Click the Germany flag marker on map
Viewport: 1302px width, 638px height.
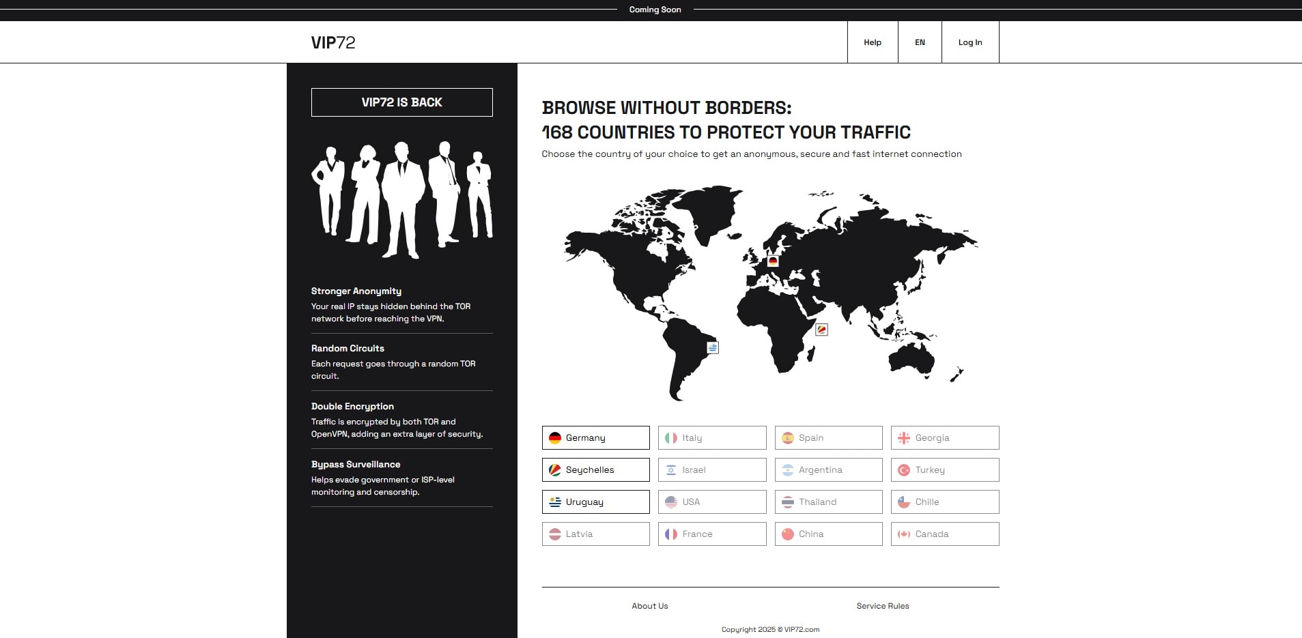(773, 261)
